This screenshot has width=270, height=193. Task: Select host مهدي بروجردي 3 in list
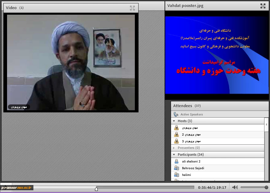[218, 141]
